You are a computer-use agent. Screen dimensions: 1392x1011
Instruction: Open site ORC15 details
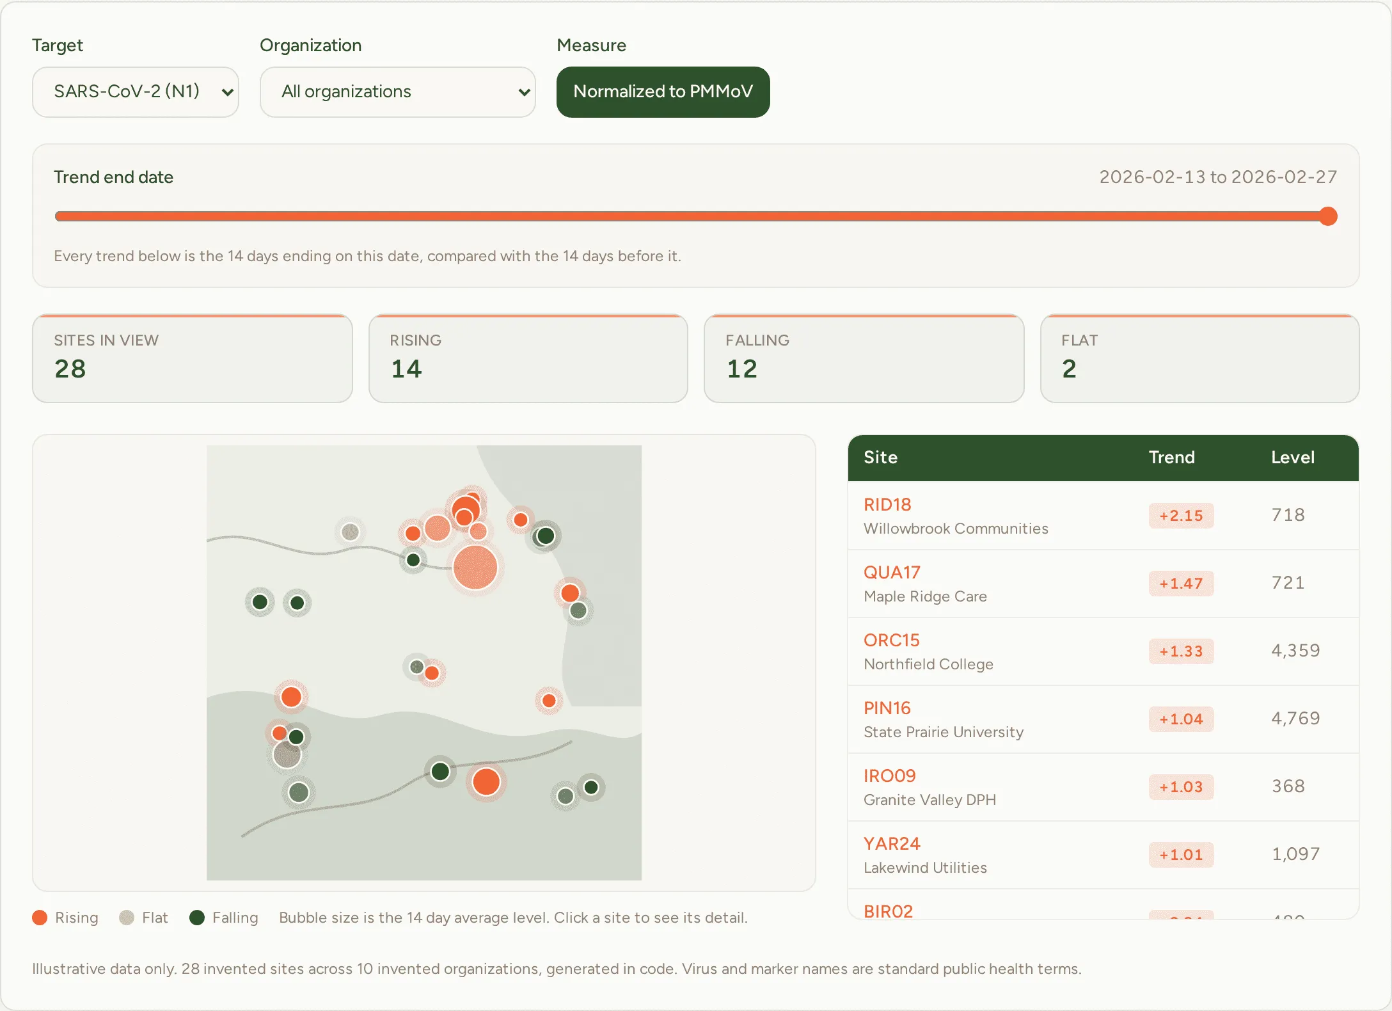tap(891, 640)
